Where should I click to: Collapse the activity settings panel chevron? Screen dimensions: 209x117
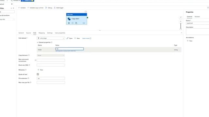[182, 33]
